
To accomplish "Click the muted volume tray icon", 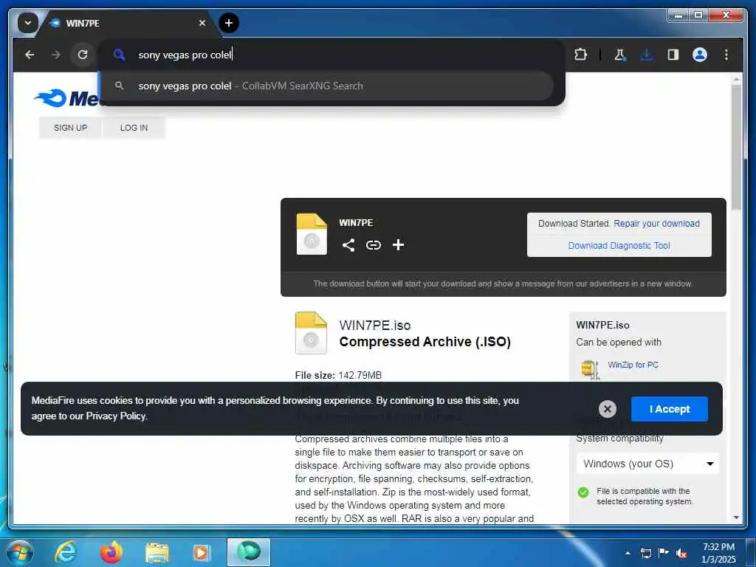I will click(681, 553).
